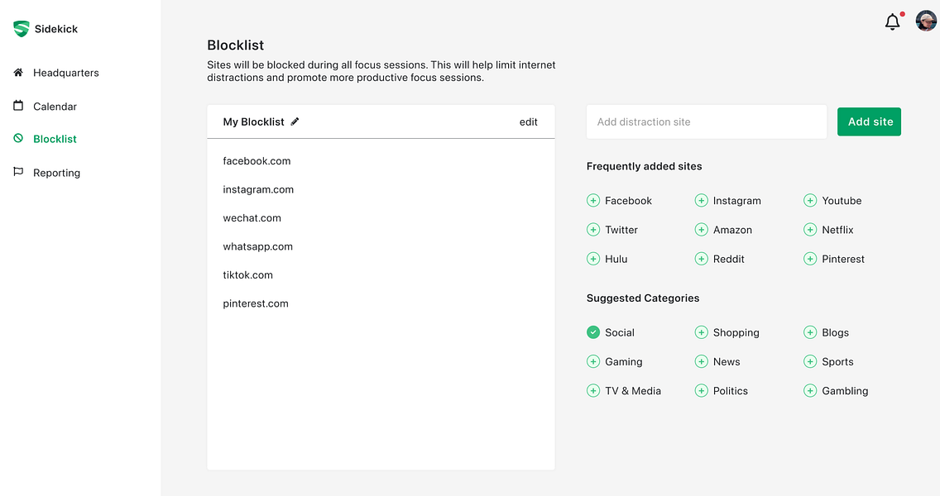Add Reddit via the plus icon
Screen dimensions: 940x496
click(702, 259)
